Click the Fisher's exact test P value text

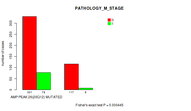click(x=101, y=105)
